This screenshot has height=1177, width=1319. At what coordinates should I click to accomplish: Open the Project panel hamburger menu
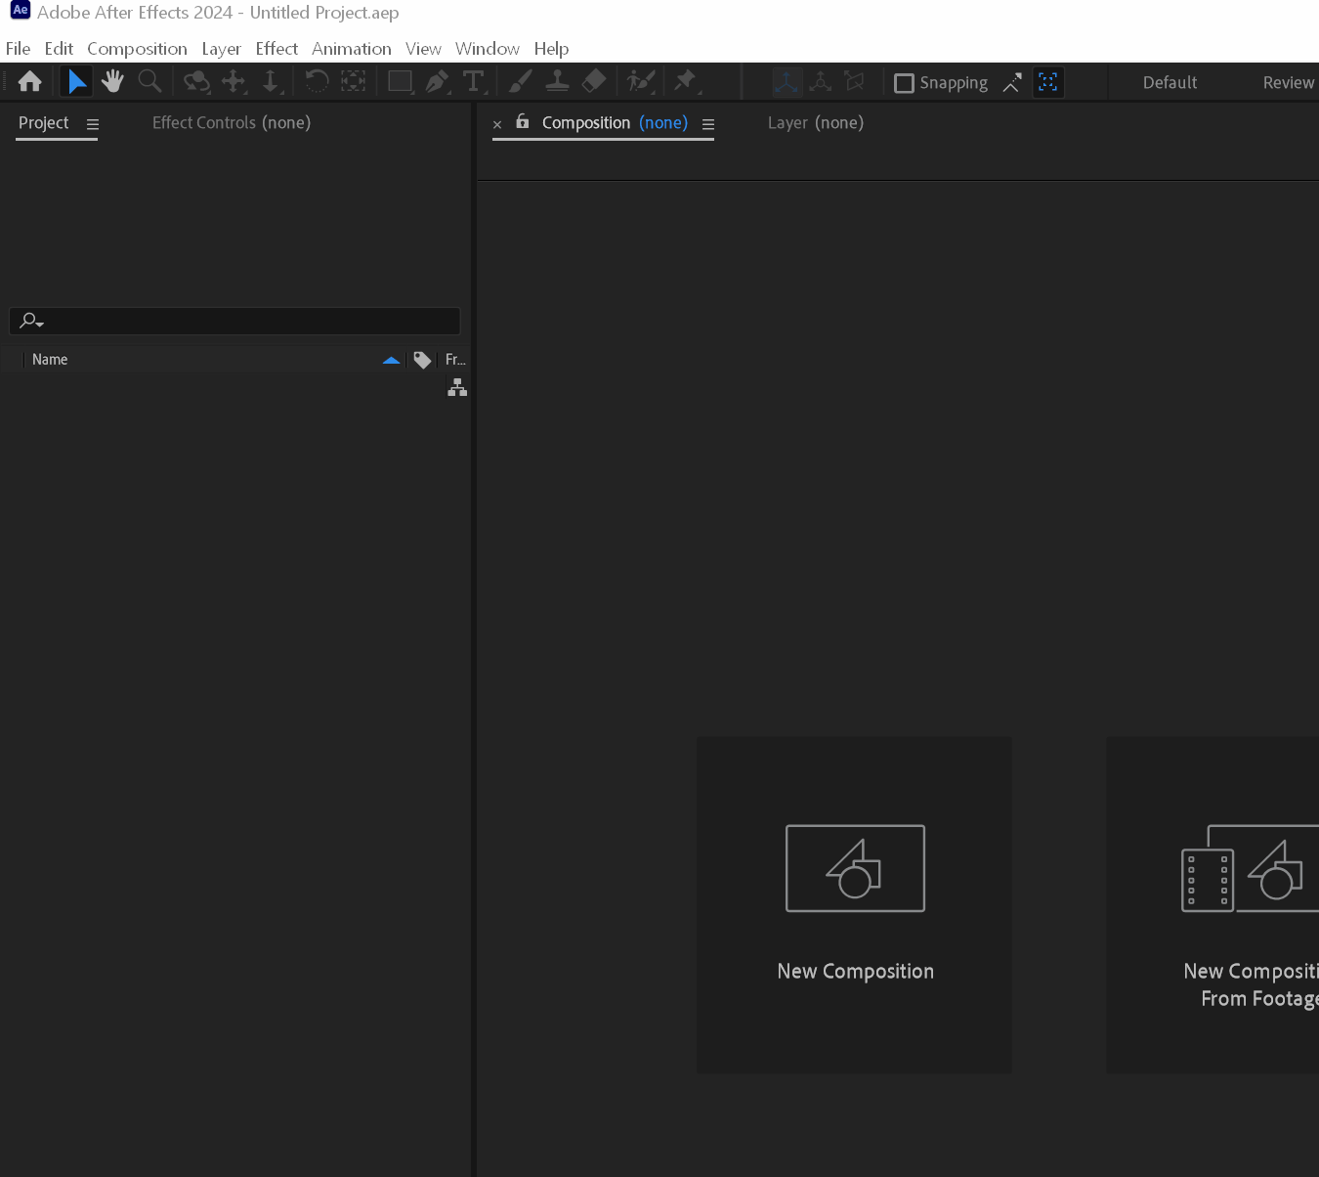[93, 124]
